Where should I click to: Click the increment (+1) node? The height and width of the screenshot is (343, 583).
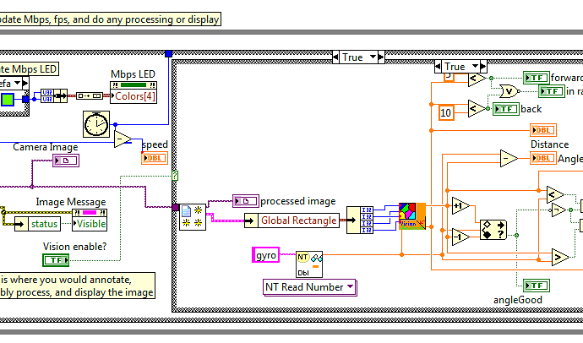coord(460,205)
